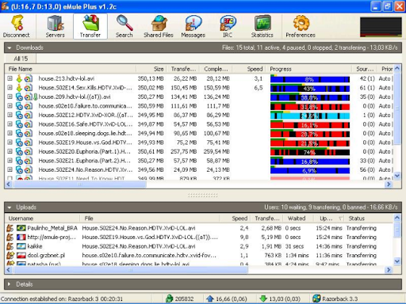Expand sources for House.S02E20.Euphoria row
406x304 pixels.
coord(10,151)
